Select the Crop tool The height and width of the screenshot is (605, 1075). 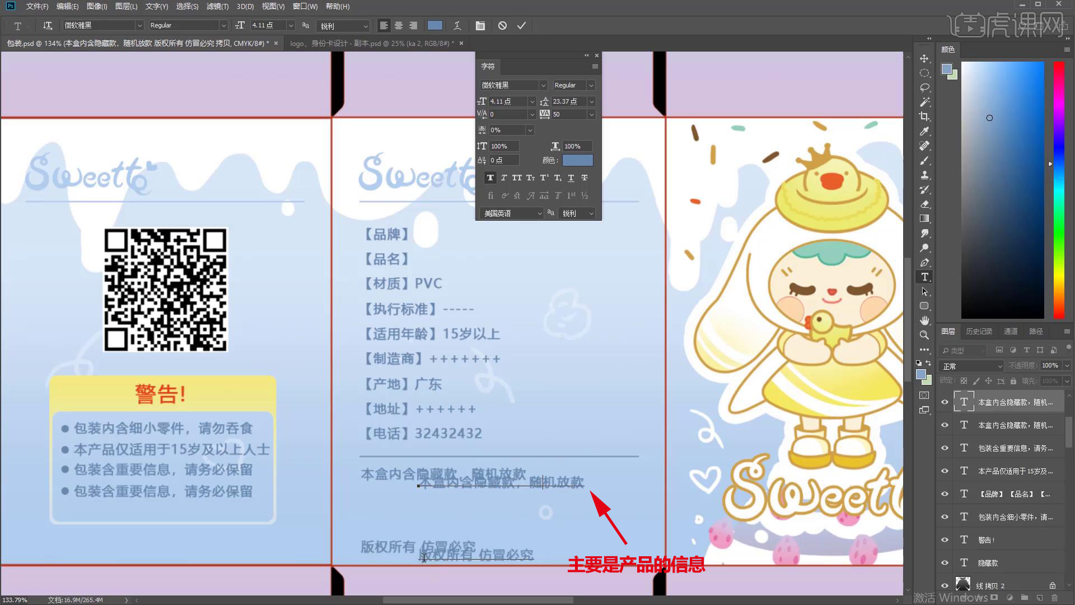924,117
